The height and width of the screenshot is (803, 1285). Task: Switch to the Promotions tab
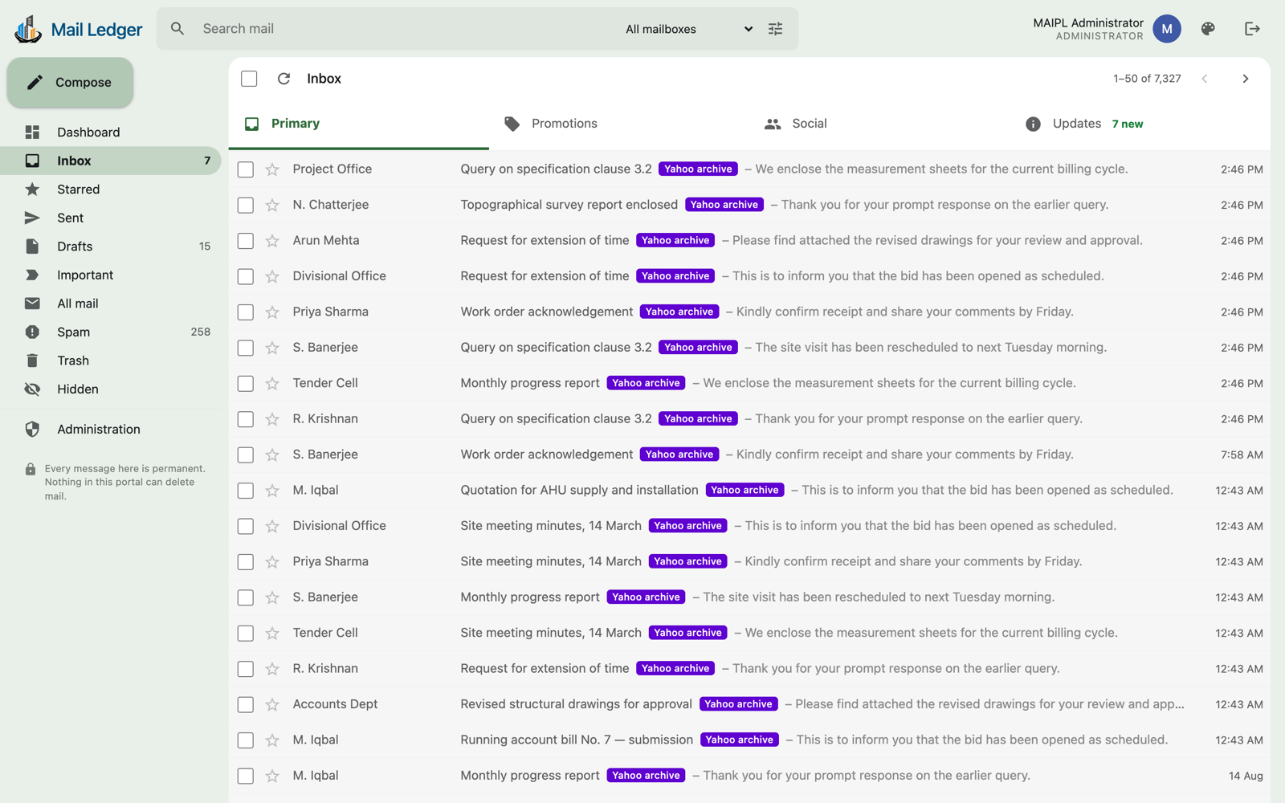(619, 124)
